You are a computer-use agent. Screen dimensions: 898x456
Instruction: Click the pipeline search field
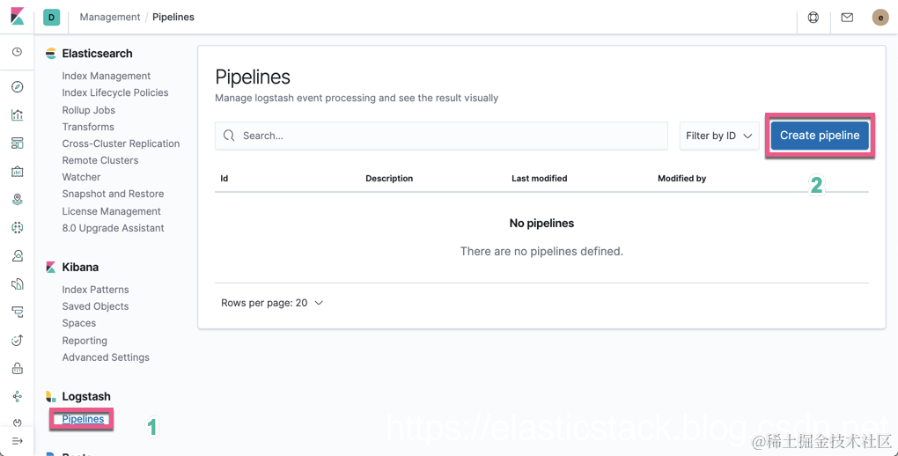[441, 136]
